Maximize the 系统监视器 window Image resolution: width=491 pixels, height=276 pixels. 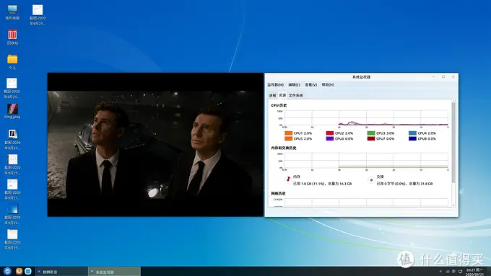coord(443,76)
